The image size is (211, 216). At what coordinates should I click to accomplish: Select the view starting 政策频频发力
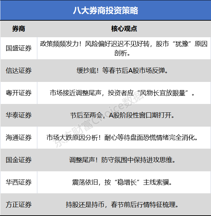pyautogui.click(x=124, y=48)
